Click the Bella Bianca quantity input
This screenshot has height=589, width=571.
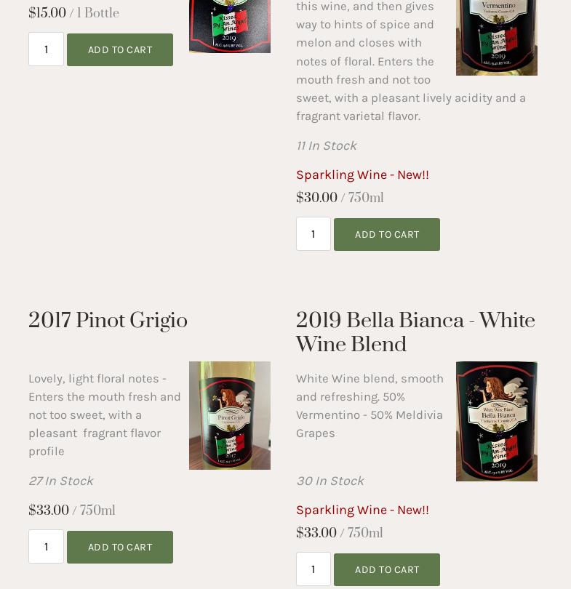tap(314, 569)
